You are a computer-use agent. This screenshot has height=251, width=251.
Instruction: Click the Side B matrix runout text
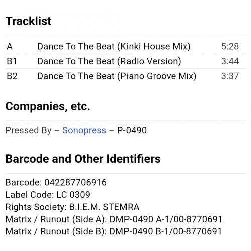(x=113, y=231)
